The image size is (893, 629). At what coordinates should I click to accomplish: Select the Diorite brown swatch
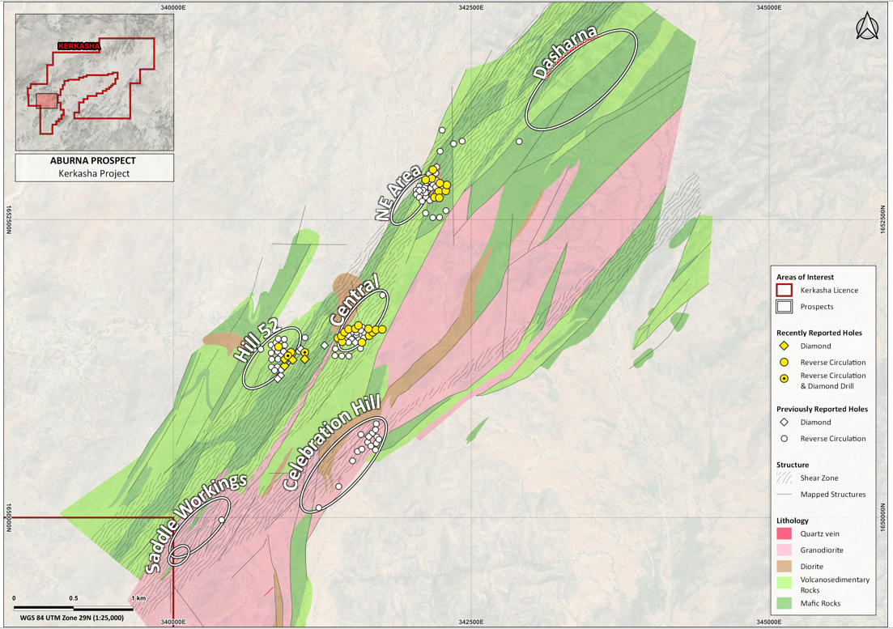tap(785, 567)
